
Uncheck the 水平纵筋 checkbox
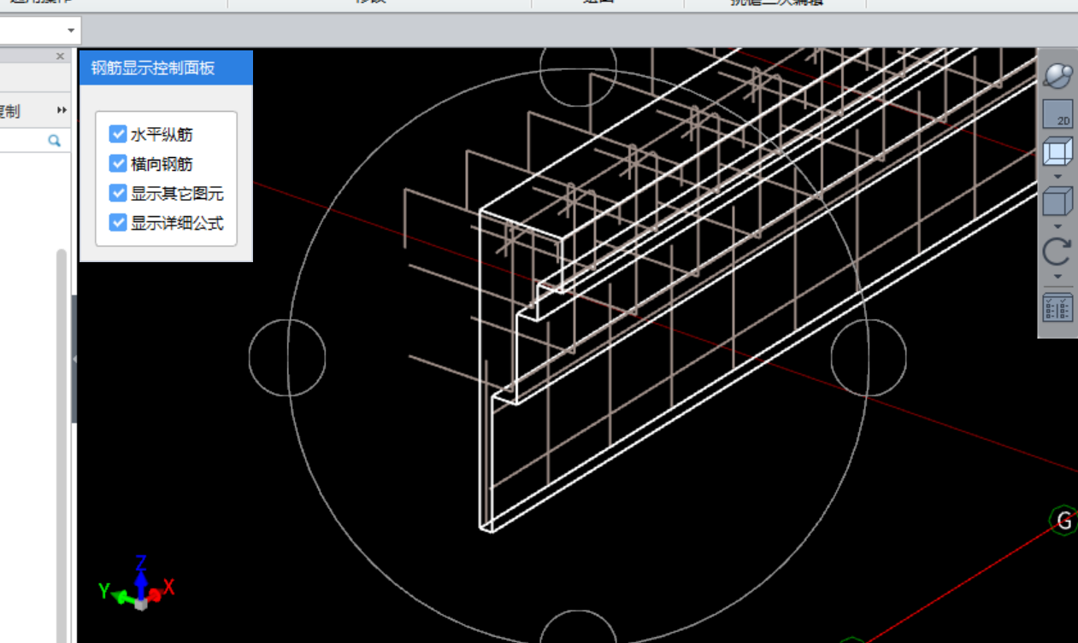tap(118, 134)
